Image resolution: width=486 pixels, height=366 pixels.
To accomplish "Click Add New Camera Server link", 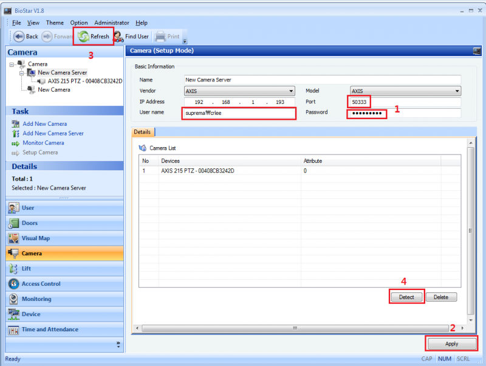I will coord(53,133).
